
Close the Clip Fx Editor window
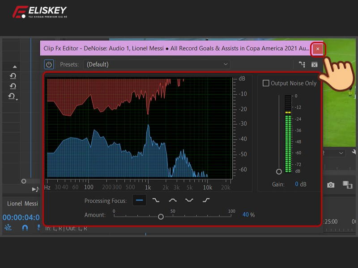tap(318, 49)
